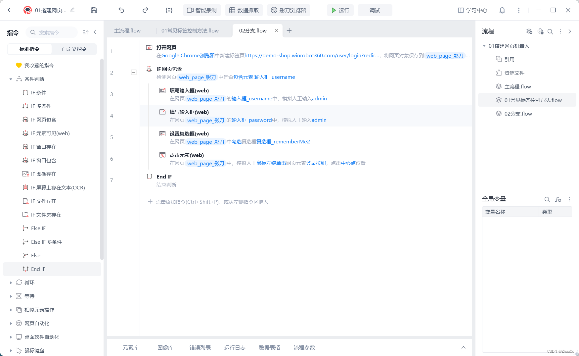579x356 pixels.
Task: Open the 运行日志 bottom tab
Action: pyautogui.click(x=235, y=347)
